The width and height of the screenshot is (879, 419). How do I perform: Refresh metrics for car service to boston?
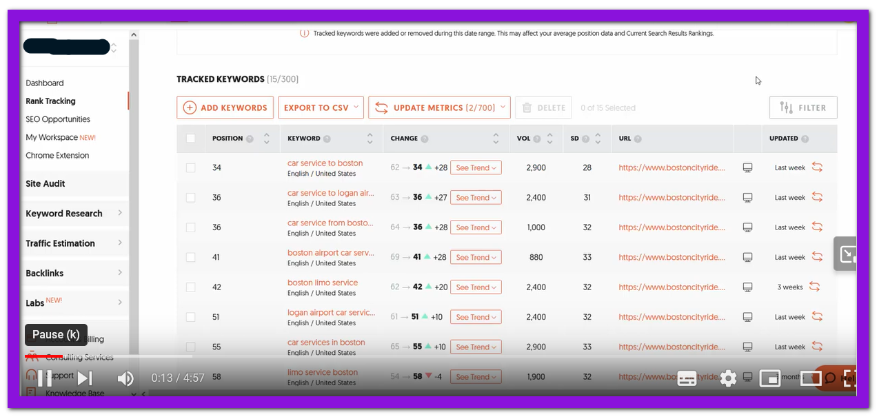coord(817,167)
